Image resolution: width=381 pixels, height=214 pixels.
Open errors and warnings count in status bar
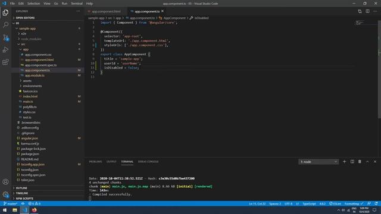tap(35, 203)
